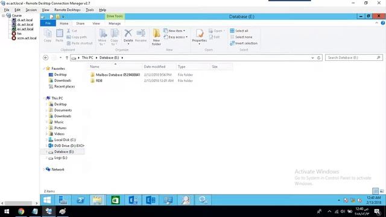Open Local Disk (C:) in the navigation pane
This screenshot has width=386, height=217.
(65, 140)
